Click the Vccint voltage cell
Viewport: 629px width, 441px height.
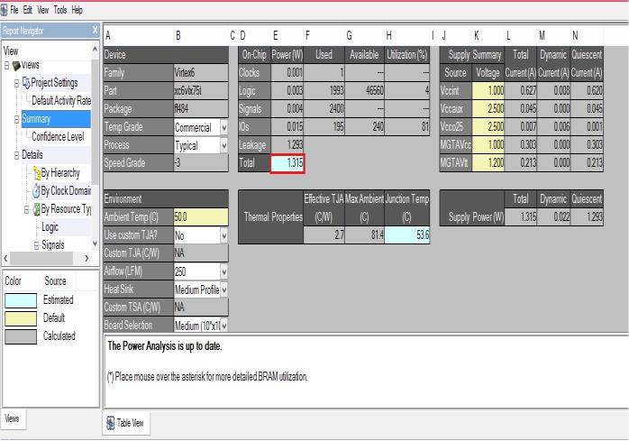pos(488,91)
